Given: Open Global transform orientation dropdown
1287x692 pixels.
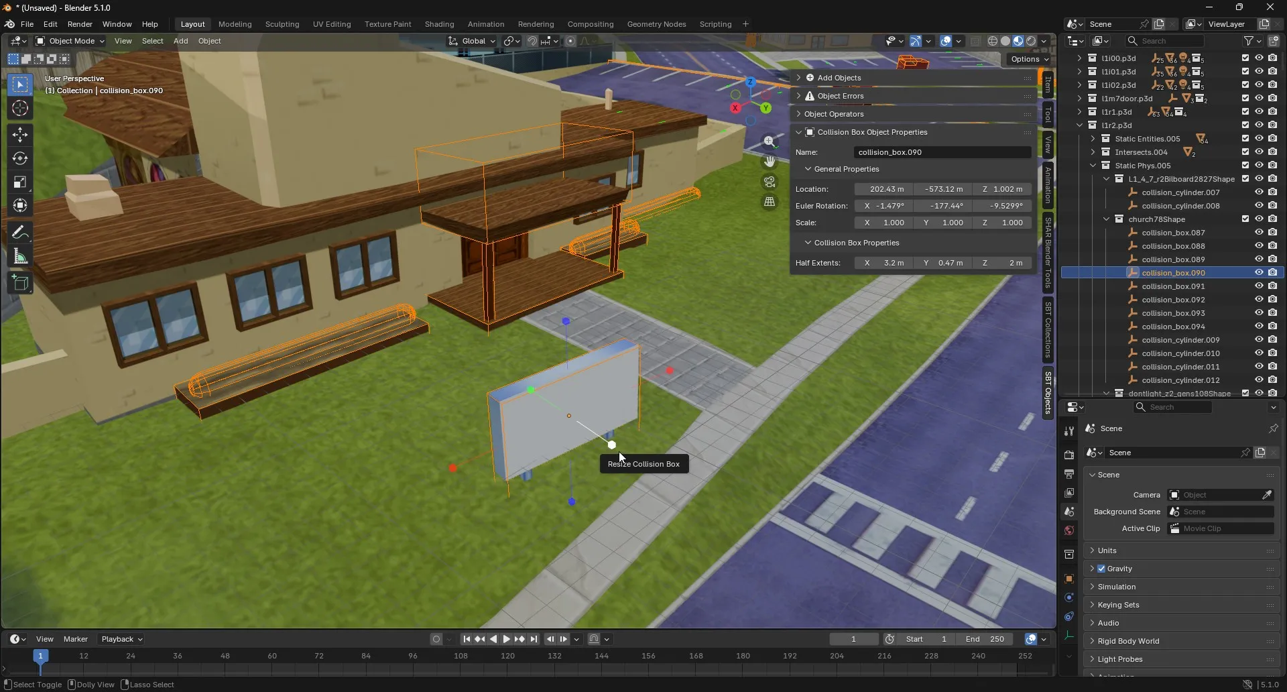Looking at the screenshot, I should (x=473, y=41).
